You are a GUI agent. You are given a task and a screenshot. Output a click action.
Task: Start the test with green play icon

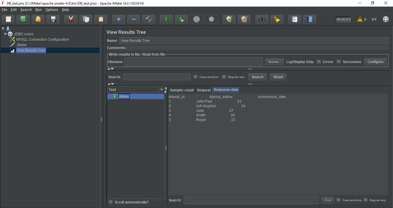[167, 19]
